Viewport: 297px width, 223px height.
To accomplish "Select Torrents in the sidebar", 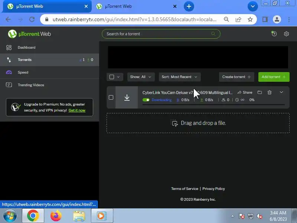I will click(x=49, y=60).
